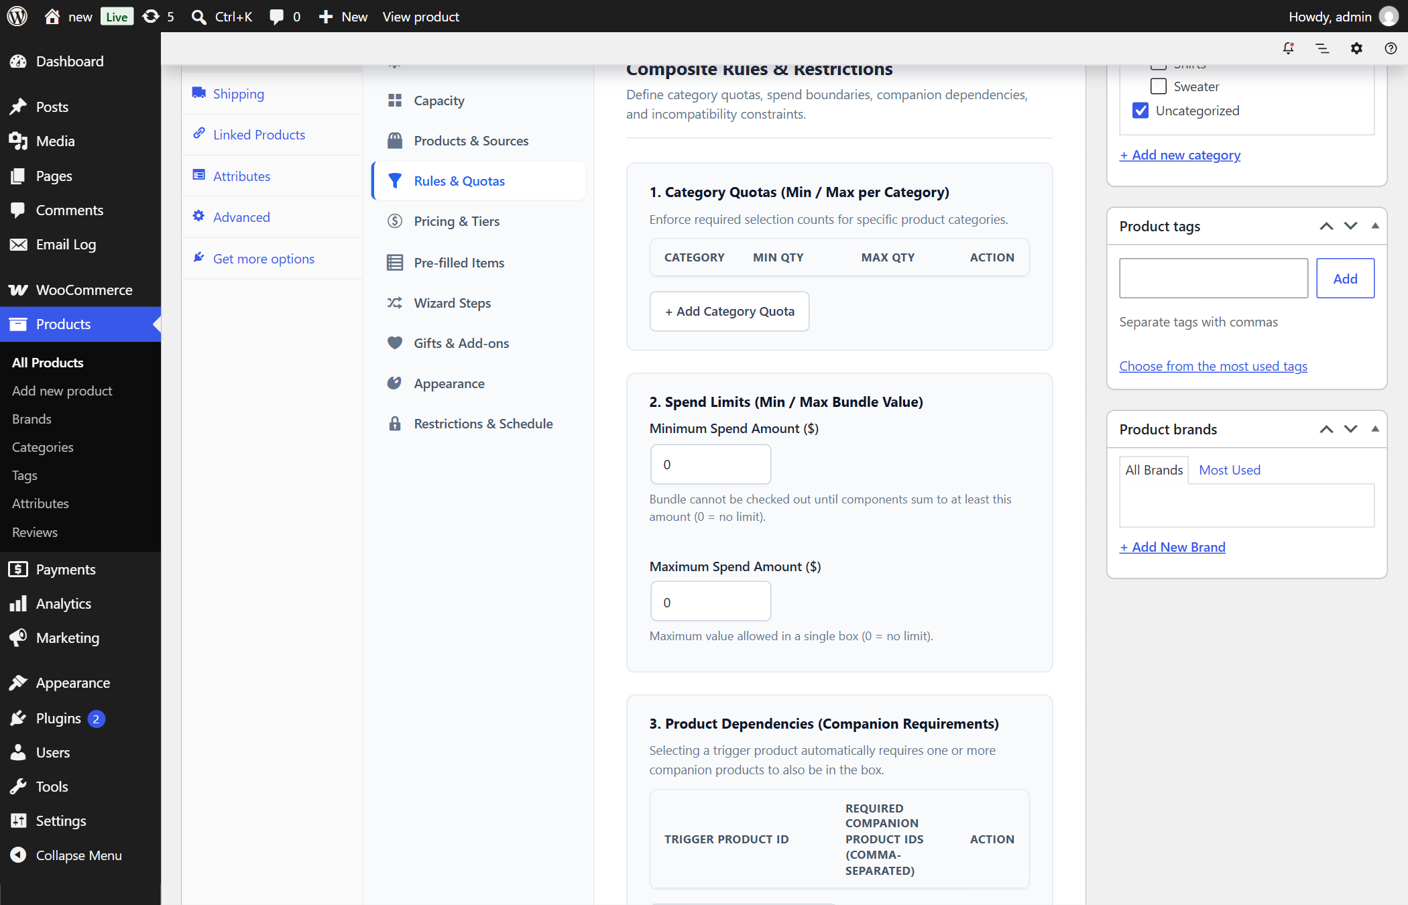Open comments bubble in admin bar
Screen dimensions: 1408x905
coord(276,17)
